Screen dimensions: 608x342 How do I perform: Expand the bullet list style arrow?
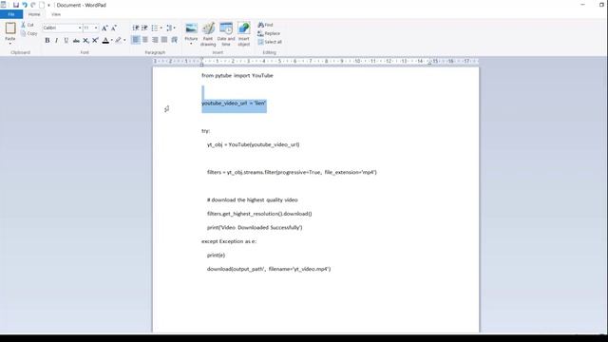161,28
